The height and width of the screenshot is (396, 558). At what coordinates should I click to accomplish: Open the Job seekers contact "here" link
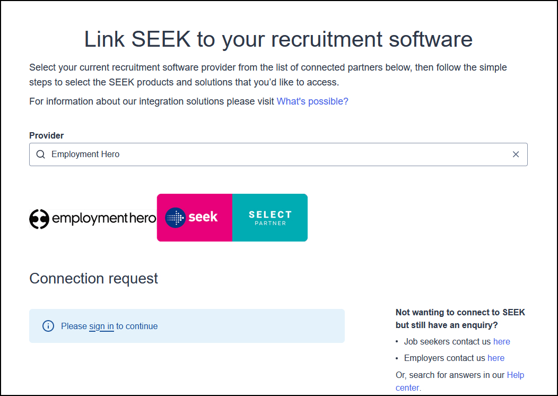point(501,342)
